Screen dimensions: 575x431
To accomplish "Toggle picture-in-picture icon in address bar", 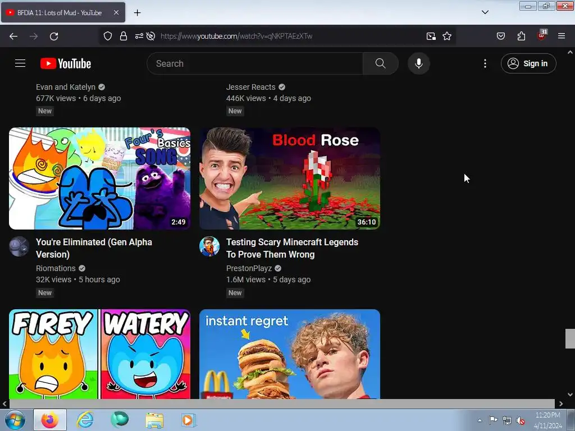I will click(x=431, y=36).
